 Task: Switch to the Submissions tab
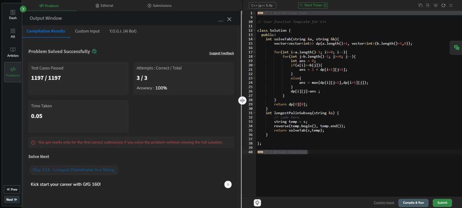point(159,6)
